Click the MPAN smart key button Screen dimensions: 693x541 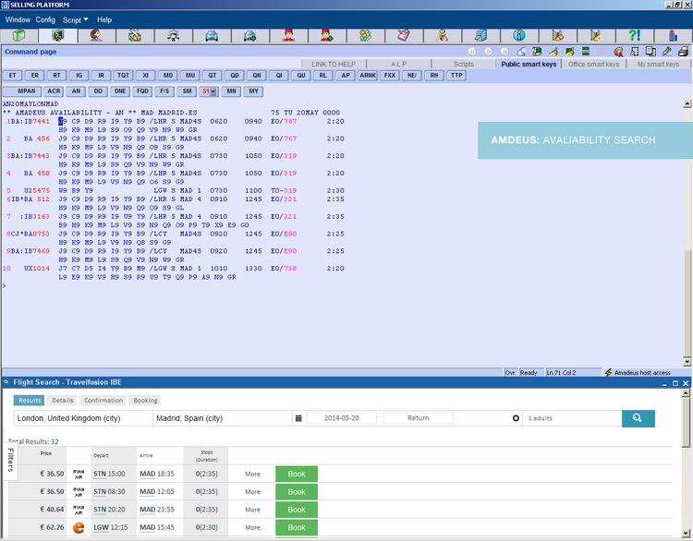coord(22,91)
